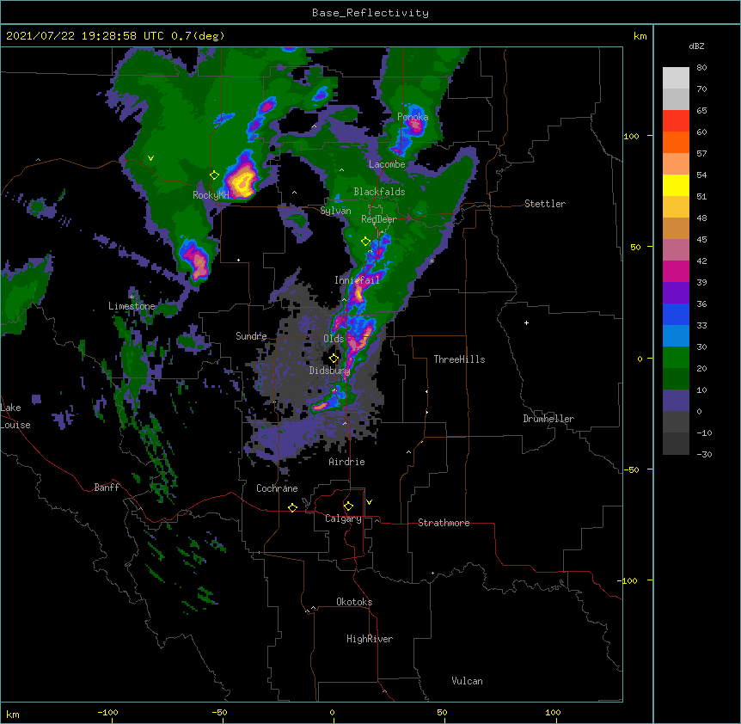Click the HighRiver label
Viewport: 741px width, 724px height.
click(370, 639)
